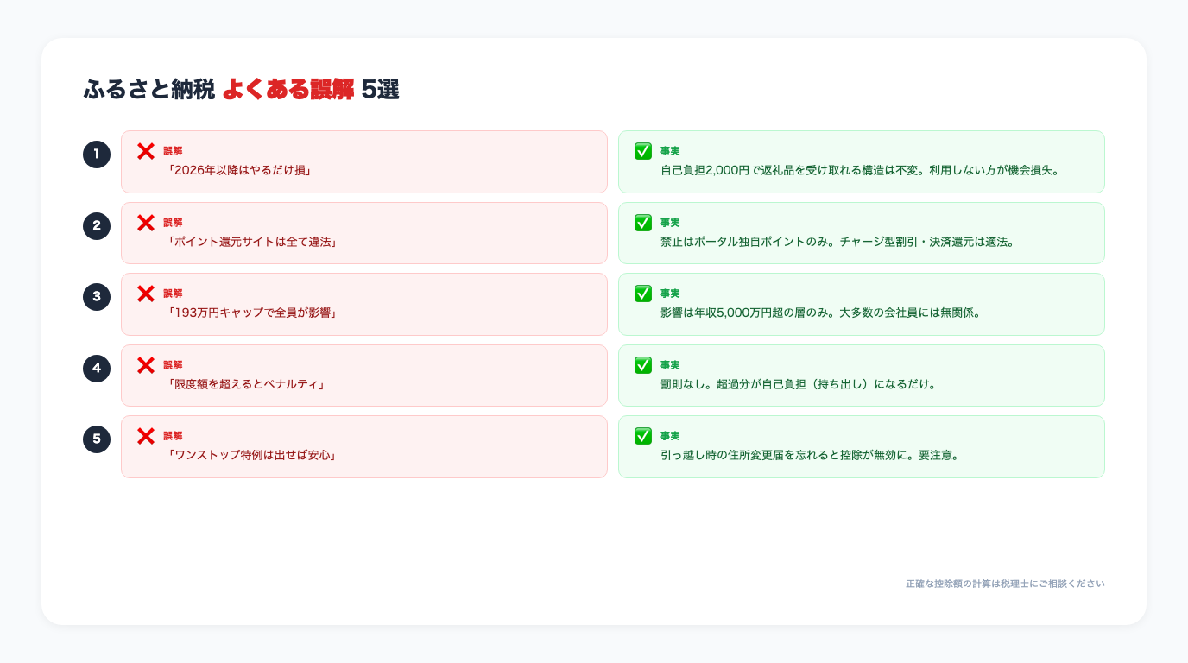Open the misconception card 「2026年以降はやるだけ損」
The image size is (1188, 663).
click(x=364, y=161)
